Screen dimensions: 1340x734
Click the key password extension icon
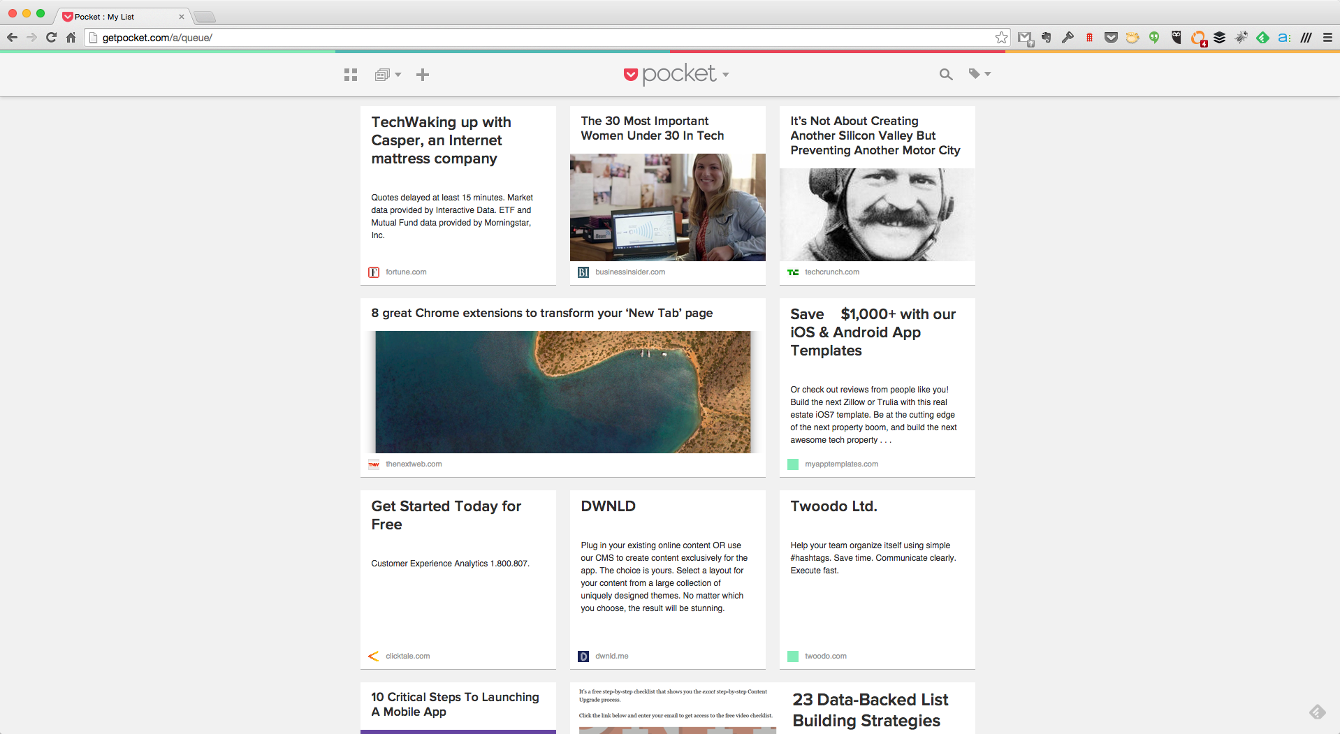click(1068, 38)
